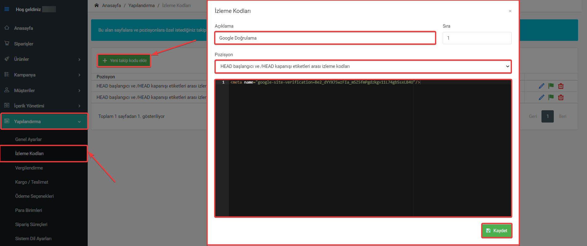This screenshot has width=587, height=246.
Task: Expand the Kampanya submenu chevron
Action: coord(79,75)
